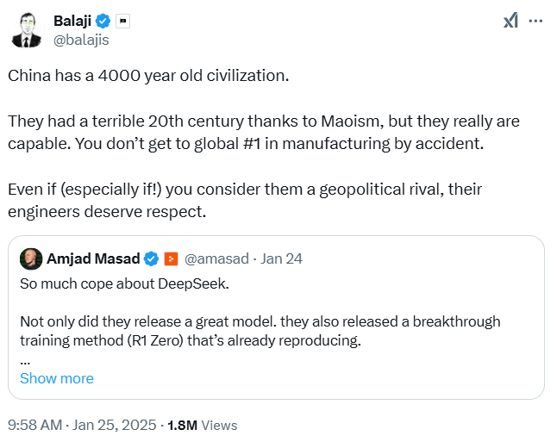The height and width of the screenshot is (442, 557).
Task: Click the Grok icon on the post
Action: [510, 21]
